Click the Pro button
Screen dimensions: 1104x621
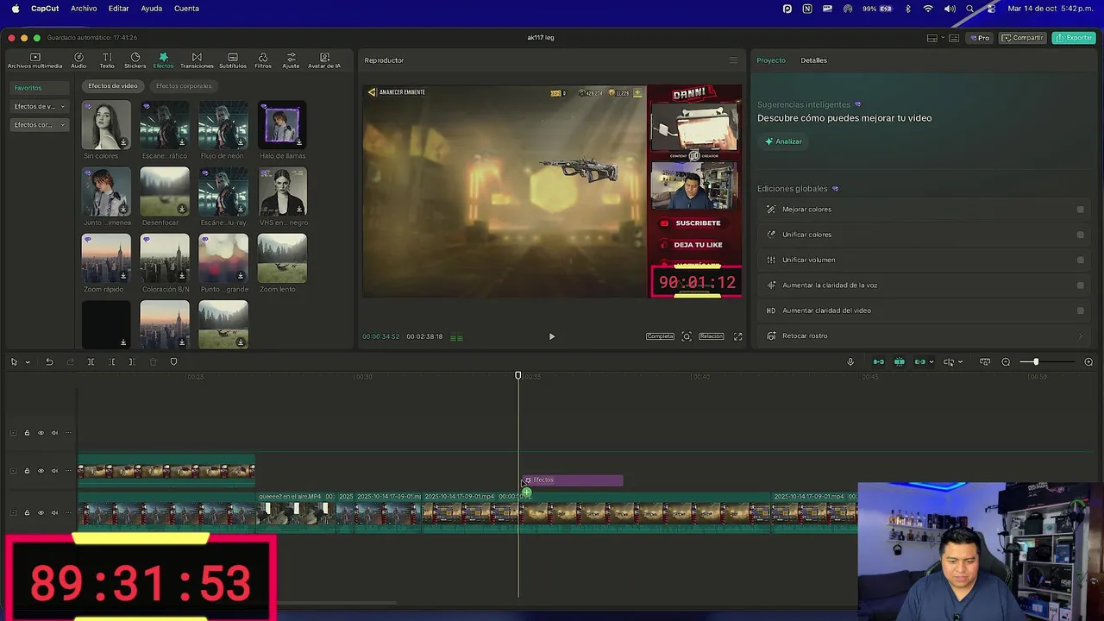point(980,38)
